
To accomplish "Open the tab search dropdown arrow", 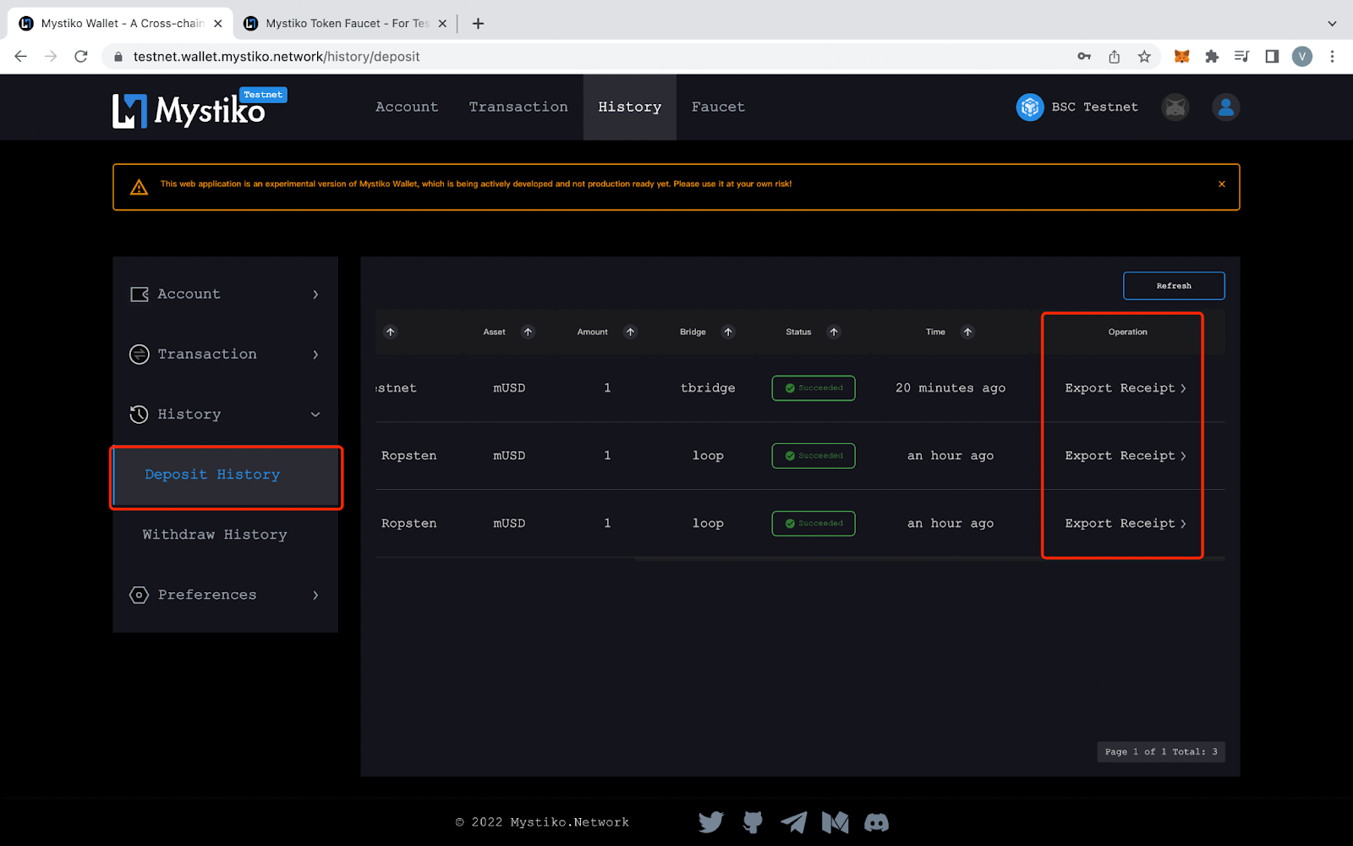I will (x=1332, y=24).
